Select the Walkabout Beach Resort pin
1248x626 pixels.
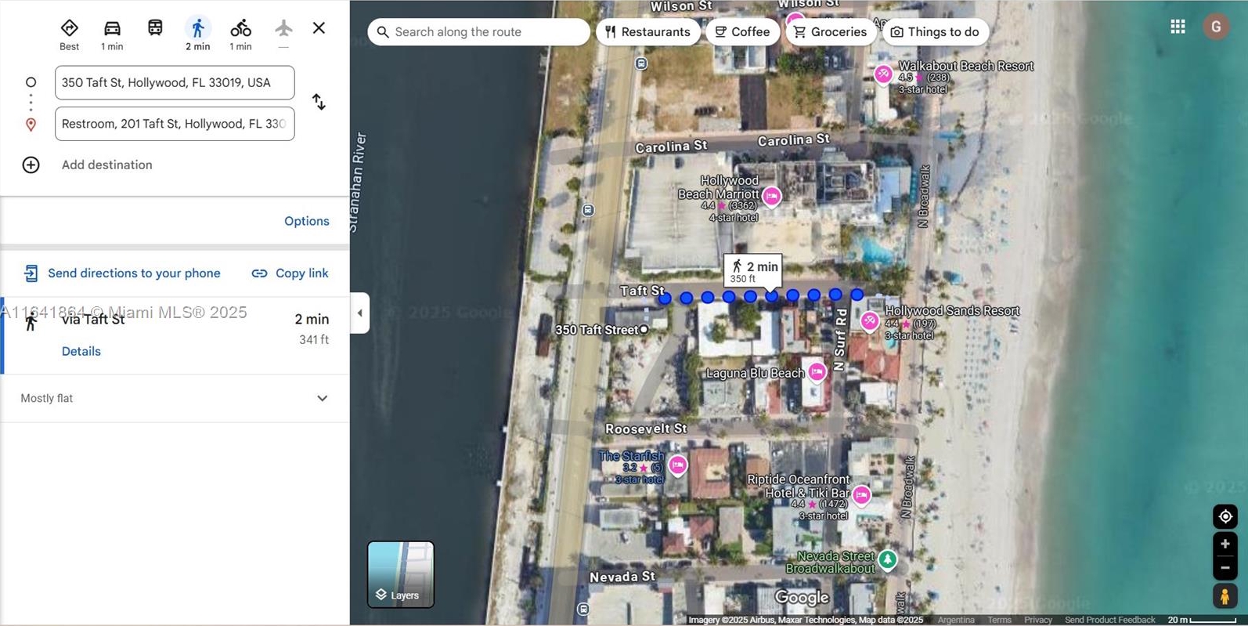pyautogui.click(x=884, y=74)
